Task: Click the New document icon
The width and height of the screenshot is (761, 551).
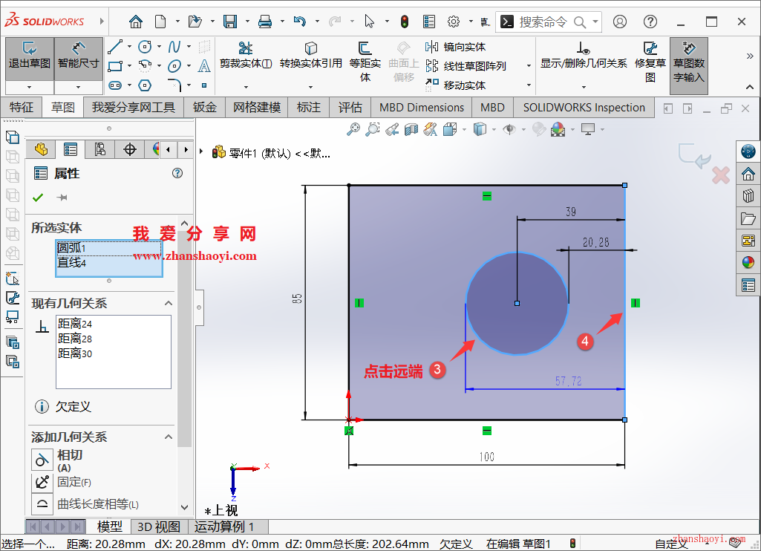Action: pos(160,22)
